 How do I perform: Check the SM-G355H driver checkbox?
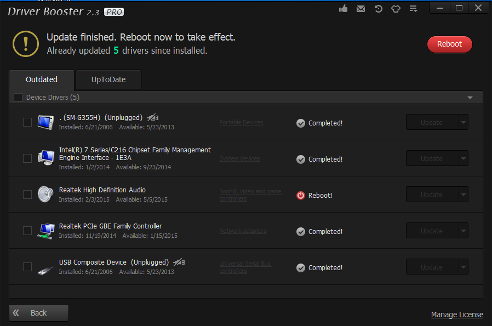(27, 122)
